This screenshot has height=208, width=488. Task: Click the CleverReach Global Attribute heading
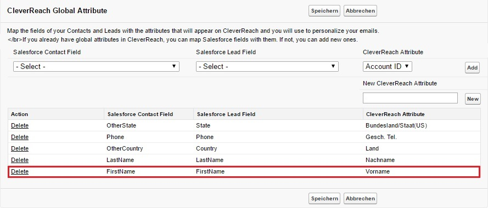57,10
